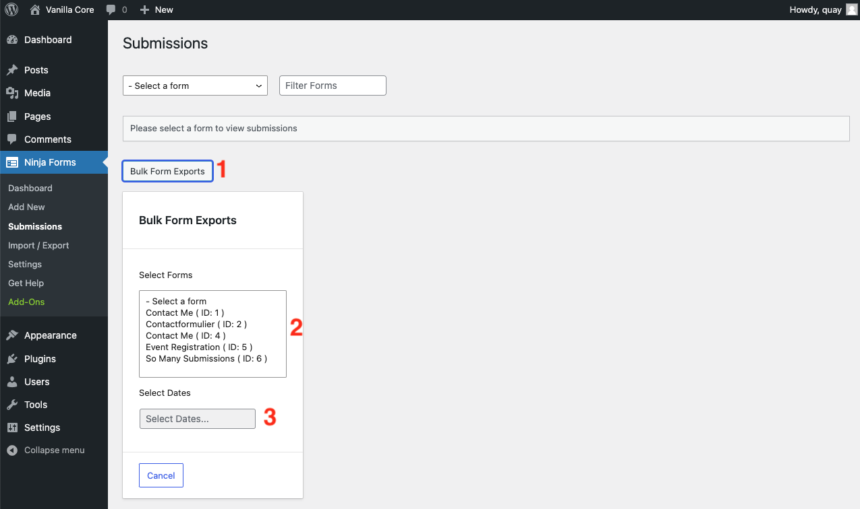Click the WordPress logo in admin bar
The height and width of the screenshot is (509, 860).
11,9
